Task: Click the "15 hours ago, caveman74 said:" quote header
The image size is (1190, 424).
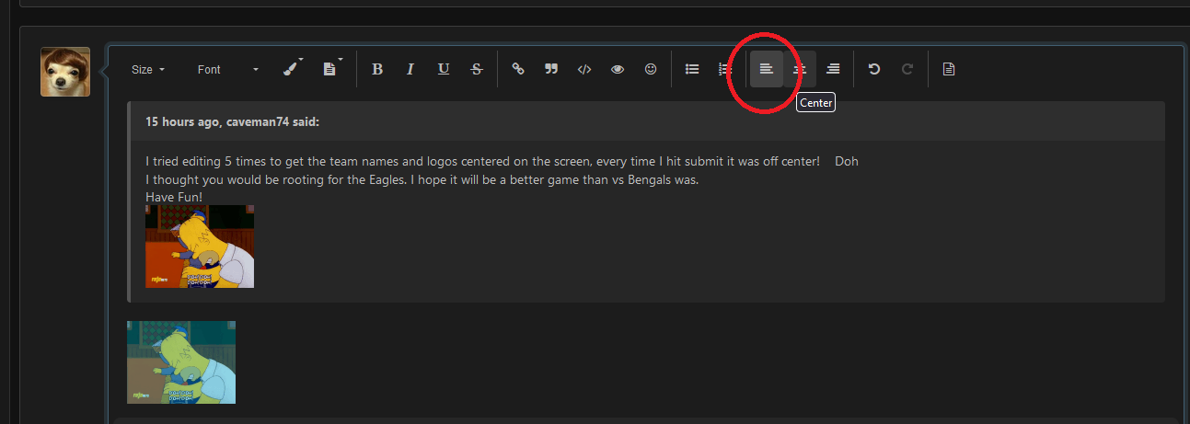Action: (232, 121)
